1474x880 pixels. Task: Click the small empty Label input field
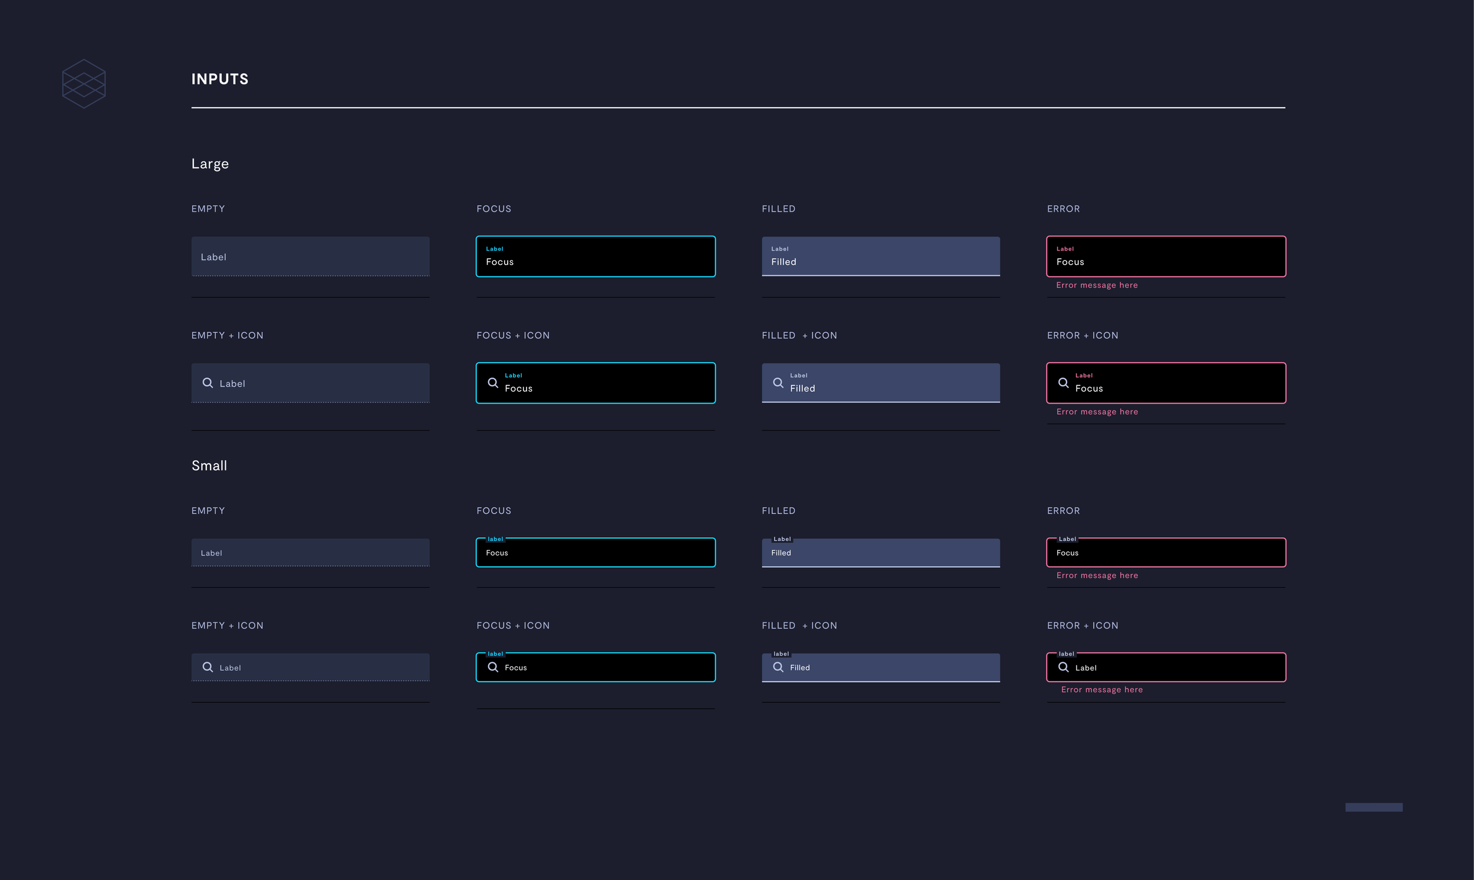tap(310, 553)
